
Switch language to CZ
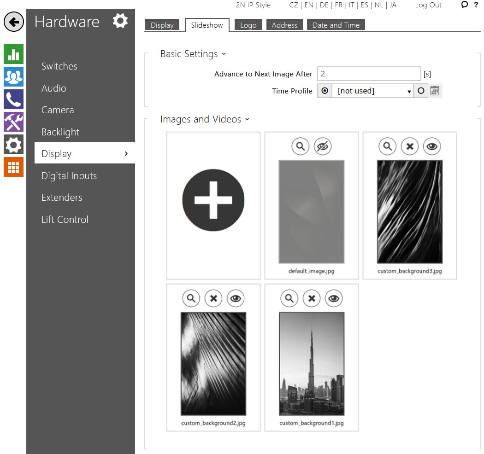point(294,5)
